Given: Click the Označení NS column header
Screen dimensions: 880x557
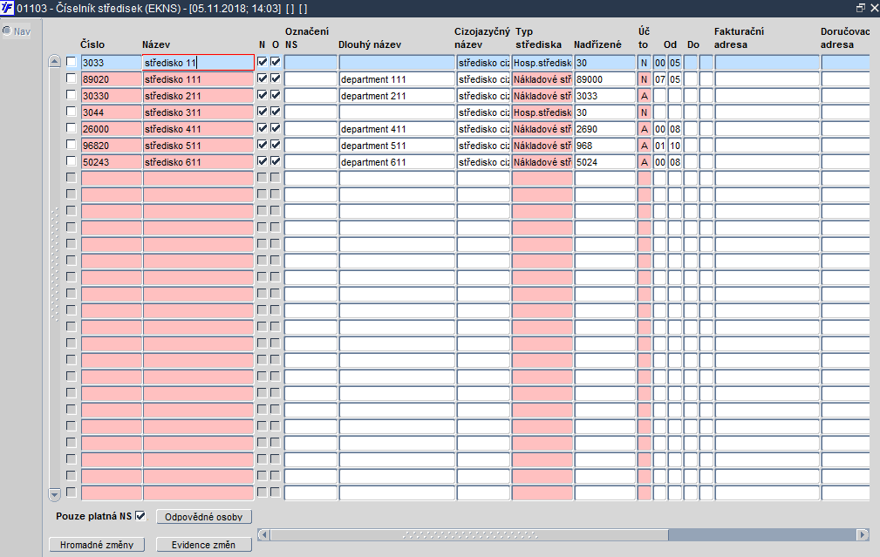Looking at the screenshot, I should [307, 37].
